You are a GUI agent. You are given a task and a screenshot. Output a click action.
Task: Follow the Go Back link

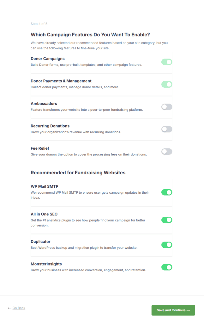point(19,308)
